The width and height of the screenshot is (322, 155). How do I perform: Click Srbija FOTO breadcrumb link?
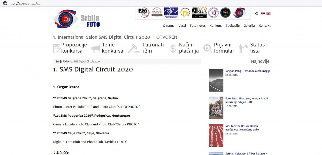62,61
